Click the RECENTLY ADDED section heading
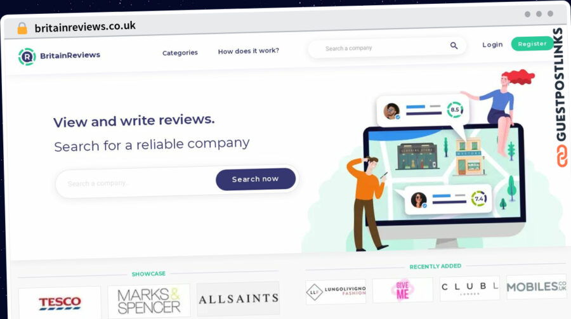 pyautogui.click(x=435, y=266)
